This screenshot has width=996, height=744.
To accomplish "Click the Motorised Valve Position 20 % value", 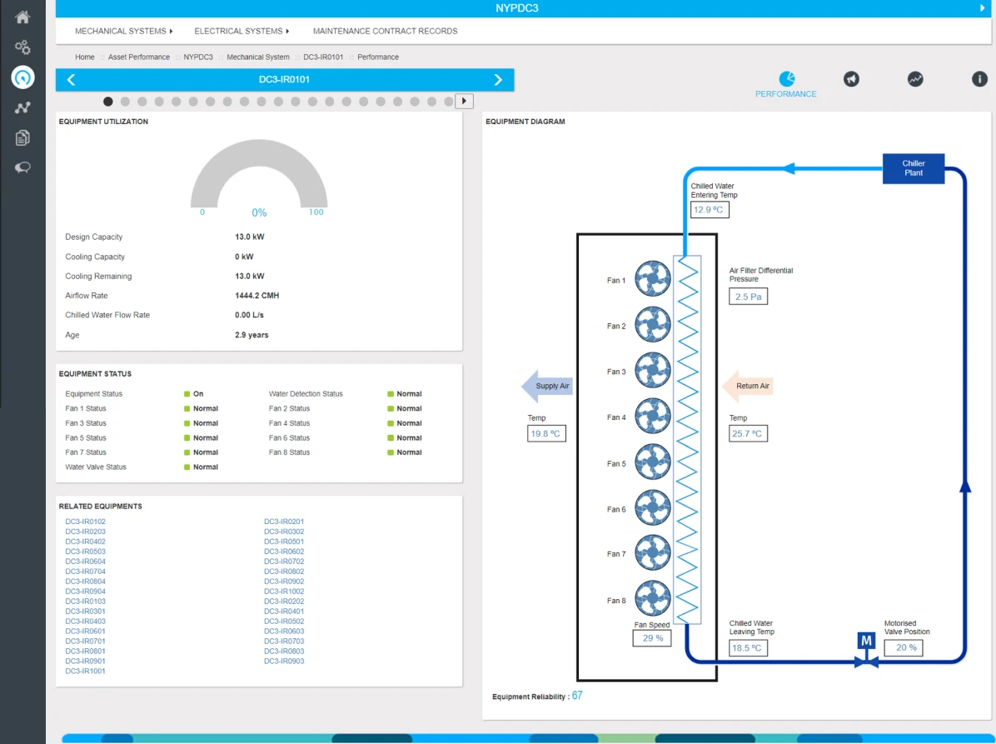I will pos(904,647).
